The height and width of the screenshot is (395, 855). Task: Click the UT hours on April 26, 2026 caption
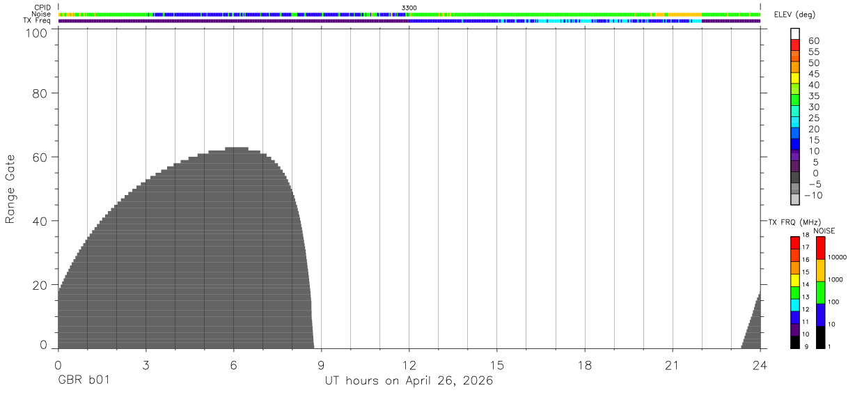tap(409, 381)
